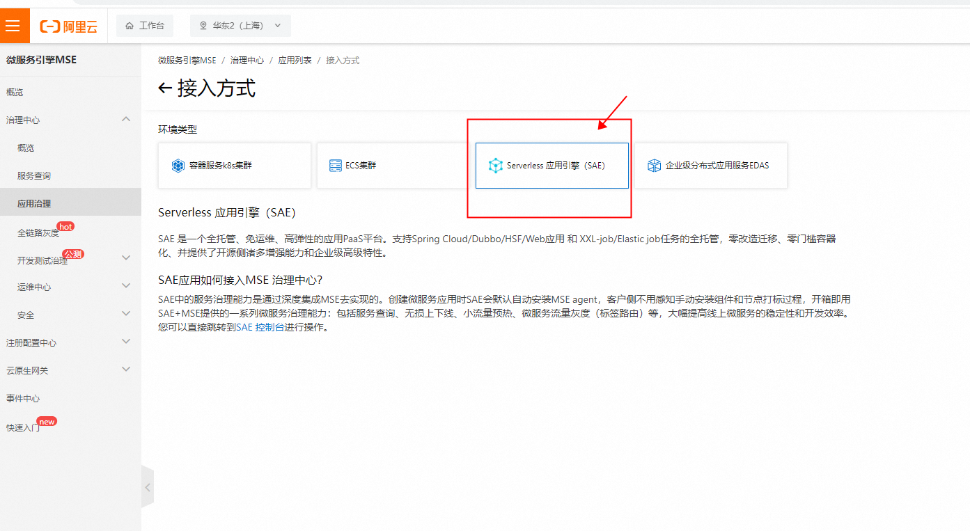Collapse the sidebar with the handle
The image size is (970, 531).
tap(148, 488)
